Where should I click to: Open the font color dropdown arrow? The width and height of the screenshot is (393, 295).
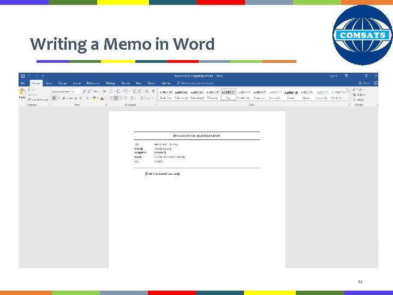tap(105, 98)
